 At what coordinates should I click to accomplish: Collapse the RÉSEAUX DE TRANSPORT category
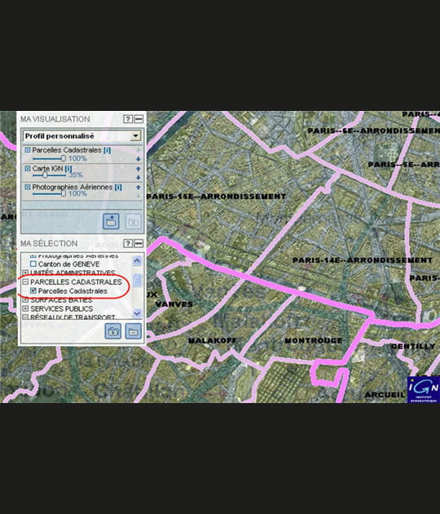[25, 317]
